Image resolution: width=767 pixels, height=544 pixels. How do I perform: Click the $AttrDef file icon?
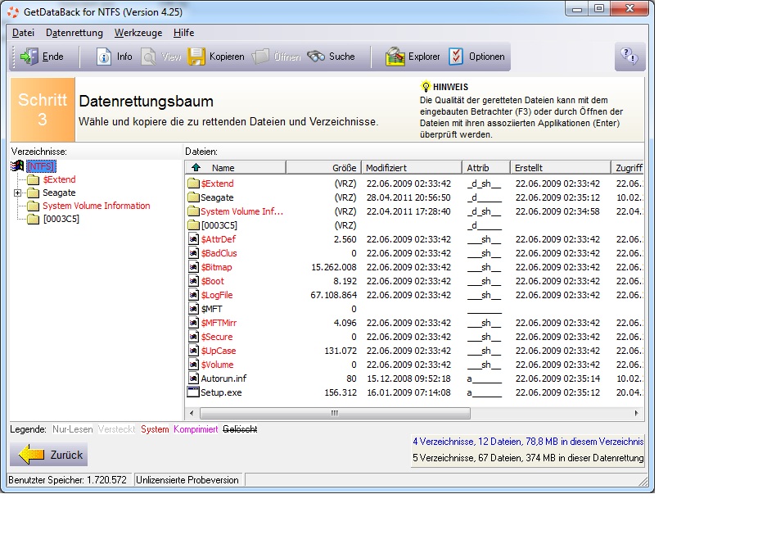coord(194,239)
